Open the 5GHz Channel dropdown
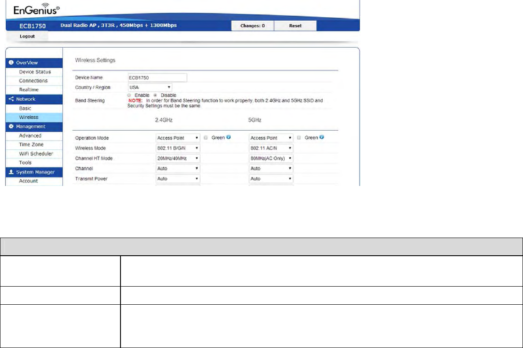 271,169
